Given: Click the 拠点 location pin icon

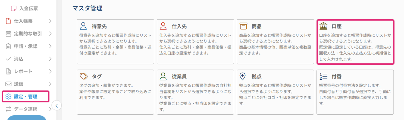Looking at the screenshot, I should [243, 76].
